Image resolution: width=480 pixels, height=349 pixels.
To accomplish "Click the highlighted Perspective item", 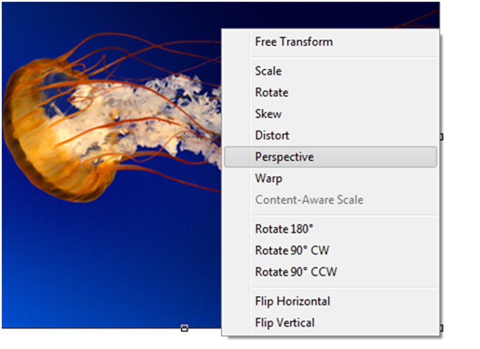I will 331,157.
